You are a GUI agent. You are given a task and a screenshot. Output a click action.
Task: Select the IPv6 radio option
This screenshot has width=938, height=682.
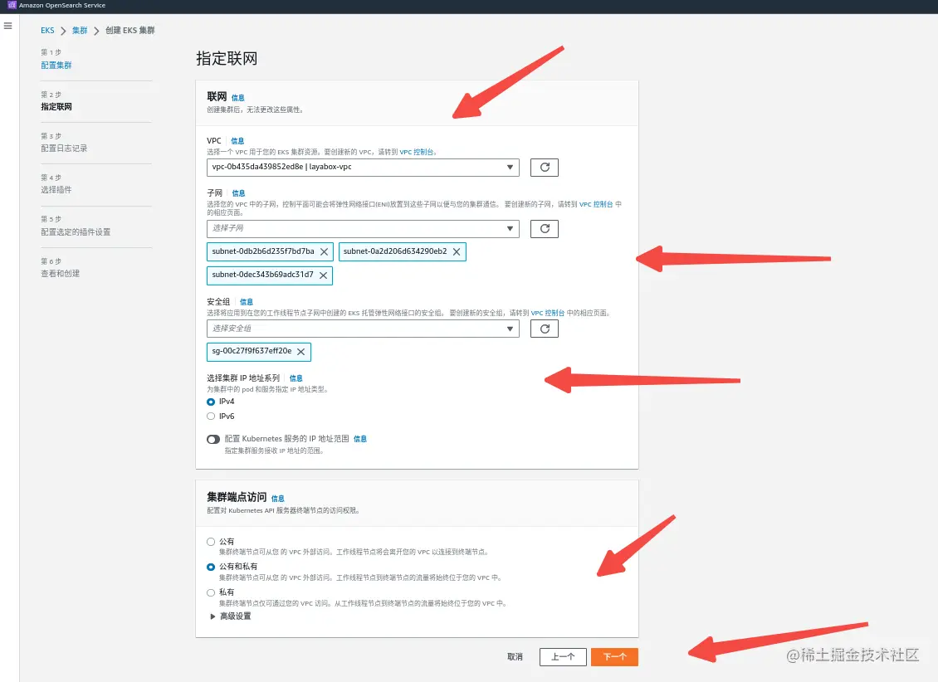pos(211,416)
